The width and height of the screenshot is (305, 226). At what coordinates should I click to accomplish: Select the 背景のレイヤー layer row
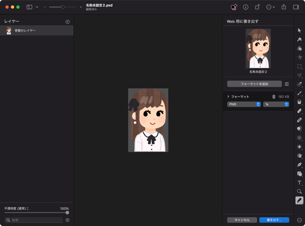pos(37,30)
